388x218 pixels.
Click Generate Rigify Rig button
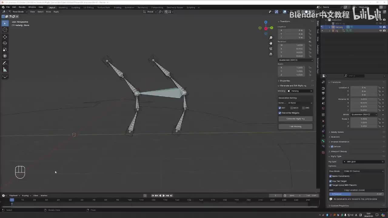click(x=296, y=119)
